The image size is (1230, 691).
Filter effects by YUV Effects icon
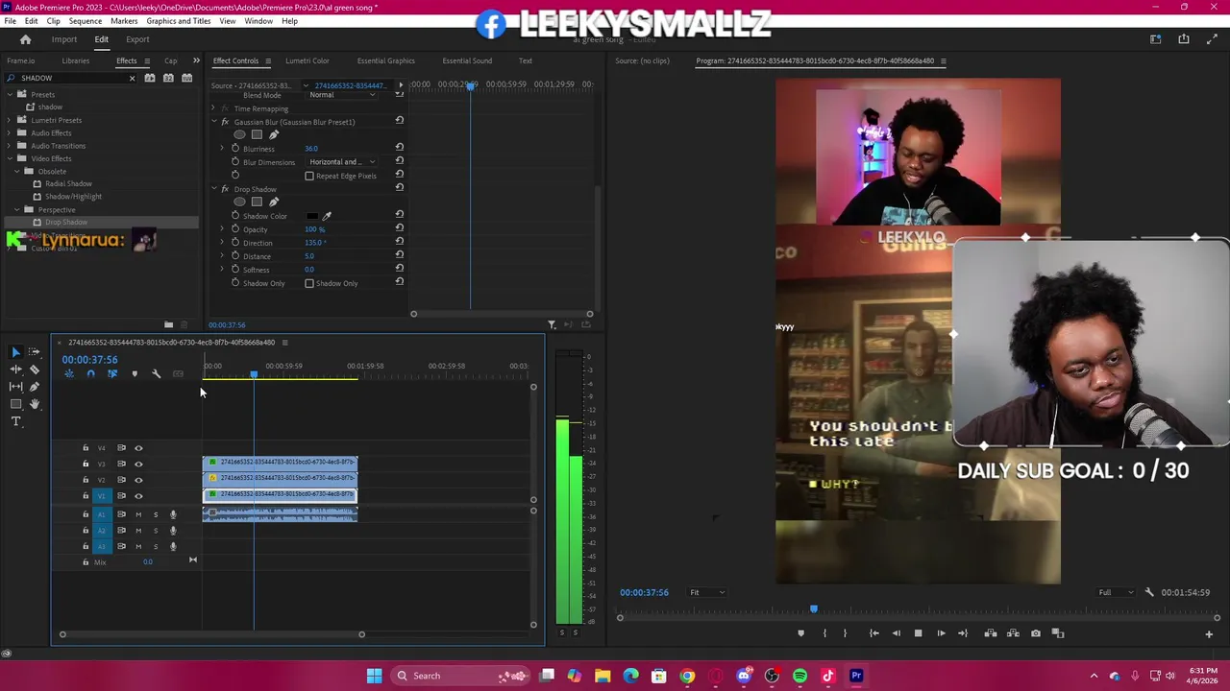186,78
